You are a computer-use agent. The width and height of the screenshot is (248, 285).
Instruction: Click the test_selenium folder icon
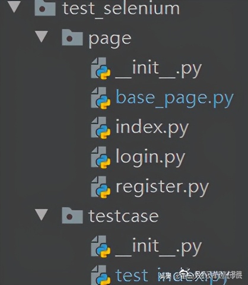(x=45, y=8)
